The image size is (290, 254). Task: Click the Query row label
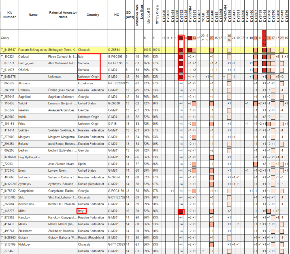(5, 38)
